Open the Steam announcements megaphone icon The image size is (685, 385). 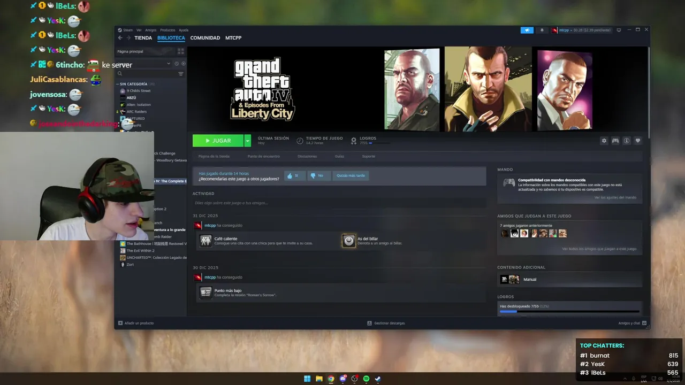click(527, 30)
